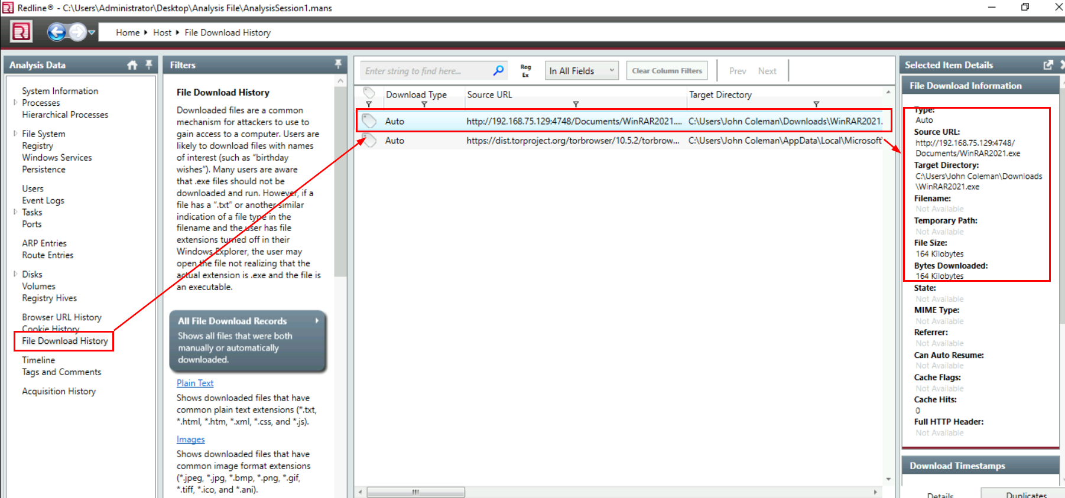Open Registry in the analysis tree
Viewport: 1065px width, 498px height.
pos(38,146)
